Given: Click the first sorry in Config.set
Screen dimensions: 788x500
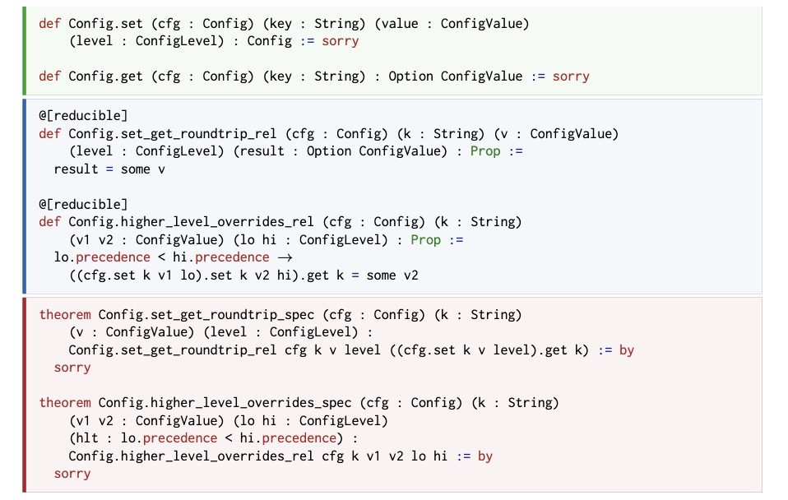Looking at the screenshot, I should point(341,41).
